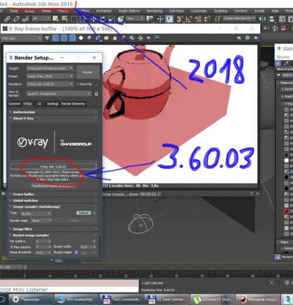The image size is (293, 305).
Task: Open the image sampler Type Bucket dropdown
Action: [36, 213]
